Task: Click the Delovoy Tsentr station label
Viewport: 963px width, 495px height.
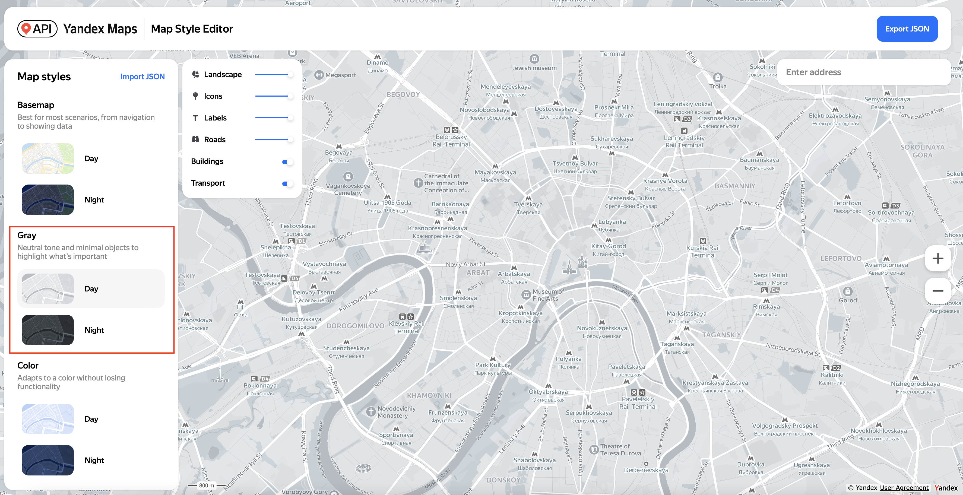Action: click(313, 292)
